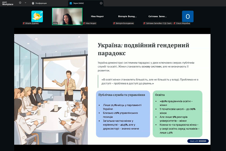This screenshot has width=226, height=151.
Task: Click the Конференция tab paw icon
Action: [x=33, y=3]
